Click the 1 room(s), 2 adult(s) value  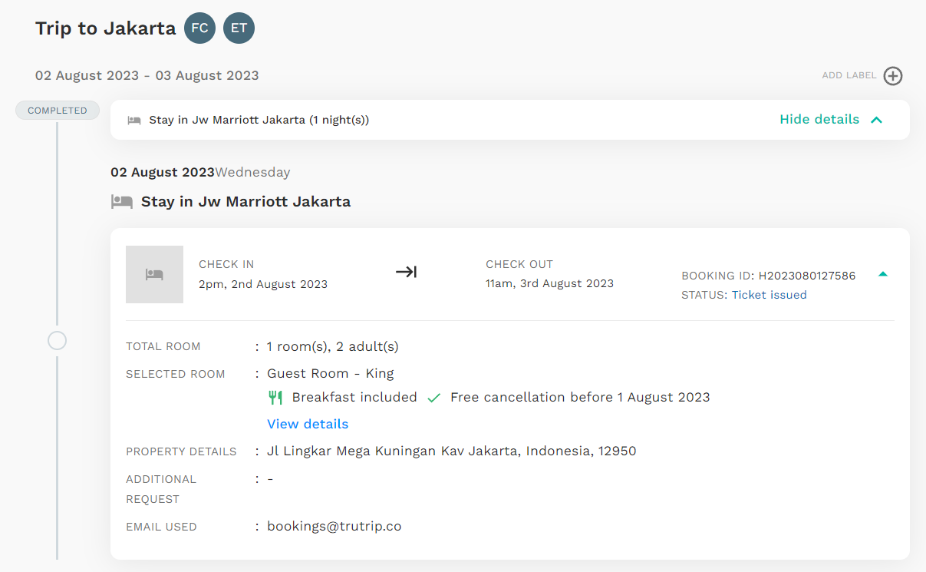coord(333,346)
